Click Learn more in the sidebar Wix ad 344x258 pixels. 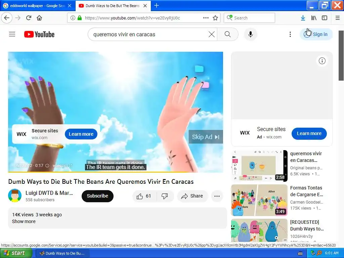(x=309, y=133)
